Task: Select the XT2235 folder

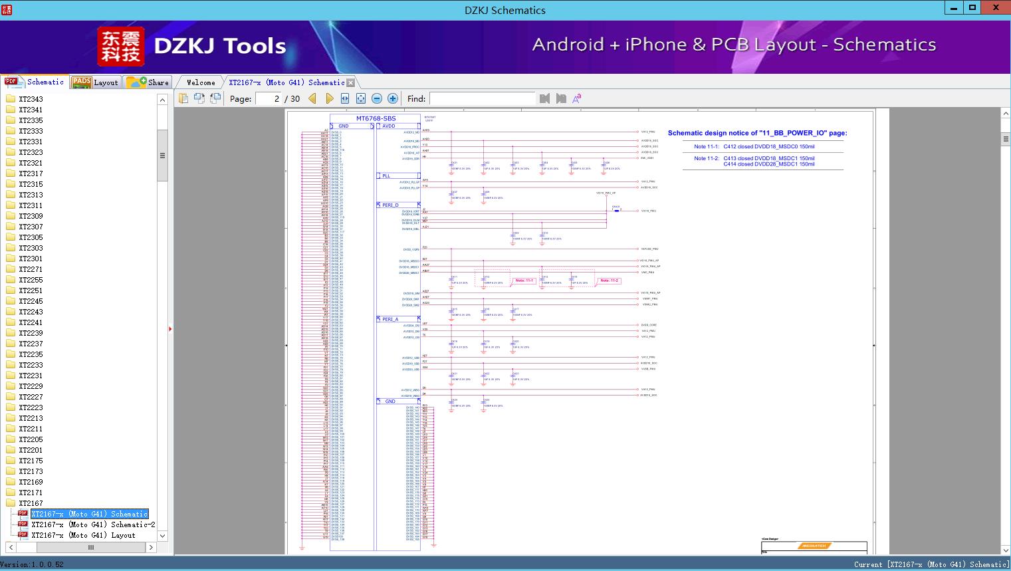Action: click(31, 354)
